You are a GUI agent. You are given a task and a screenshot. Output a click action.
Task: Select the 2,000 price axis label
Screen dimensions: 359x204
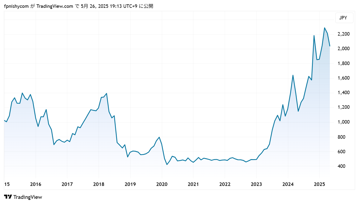pyautogui.click(x=344, y=49)
